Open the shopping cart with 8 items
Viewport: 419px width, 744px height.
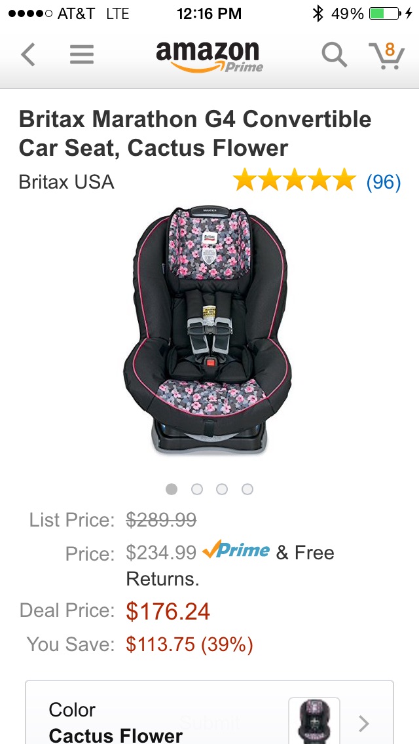(x=387, y=56)
